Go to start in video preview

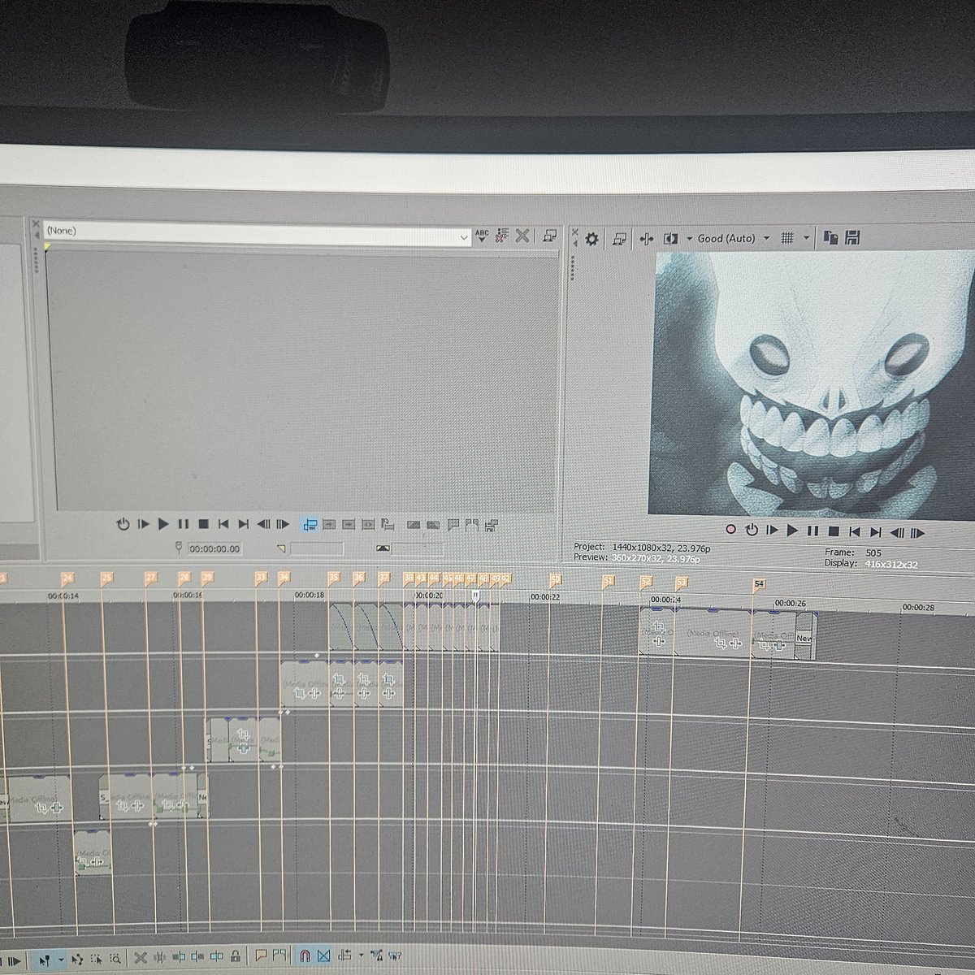[854, 532]
